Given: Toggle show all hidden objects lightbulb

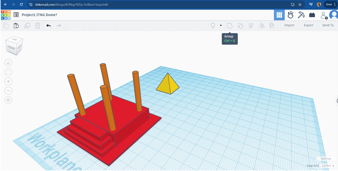Looking at the screenshot, I should pyautogui.click(x=213, y=25).
